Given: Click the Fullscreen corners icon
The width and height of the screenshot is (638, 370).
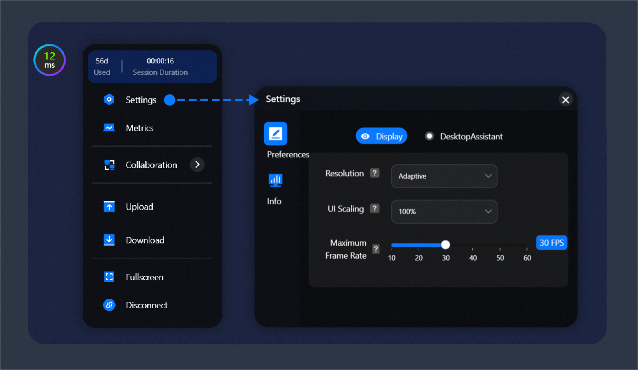Looking at the screenshot, I should pos(109,277).
